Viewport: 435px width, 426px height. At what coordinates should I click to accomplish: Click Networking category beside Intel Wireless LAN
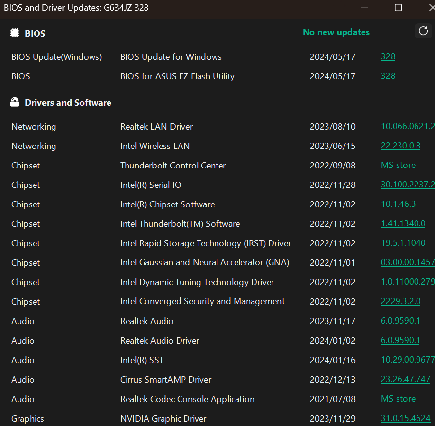click(34, 146)
